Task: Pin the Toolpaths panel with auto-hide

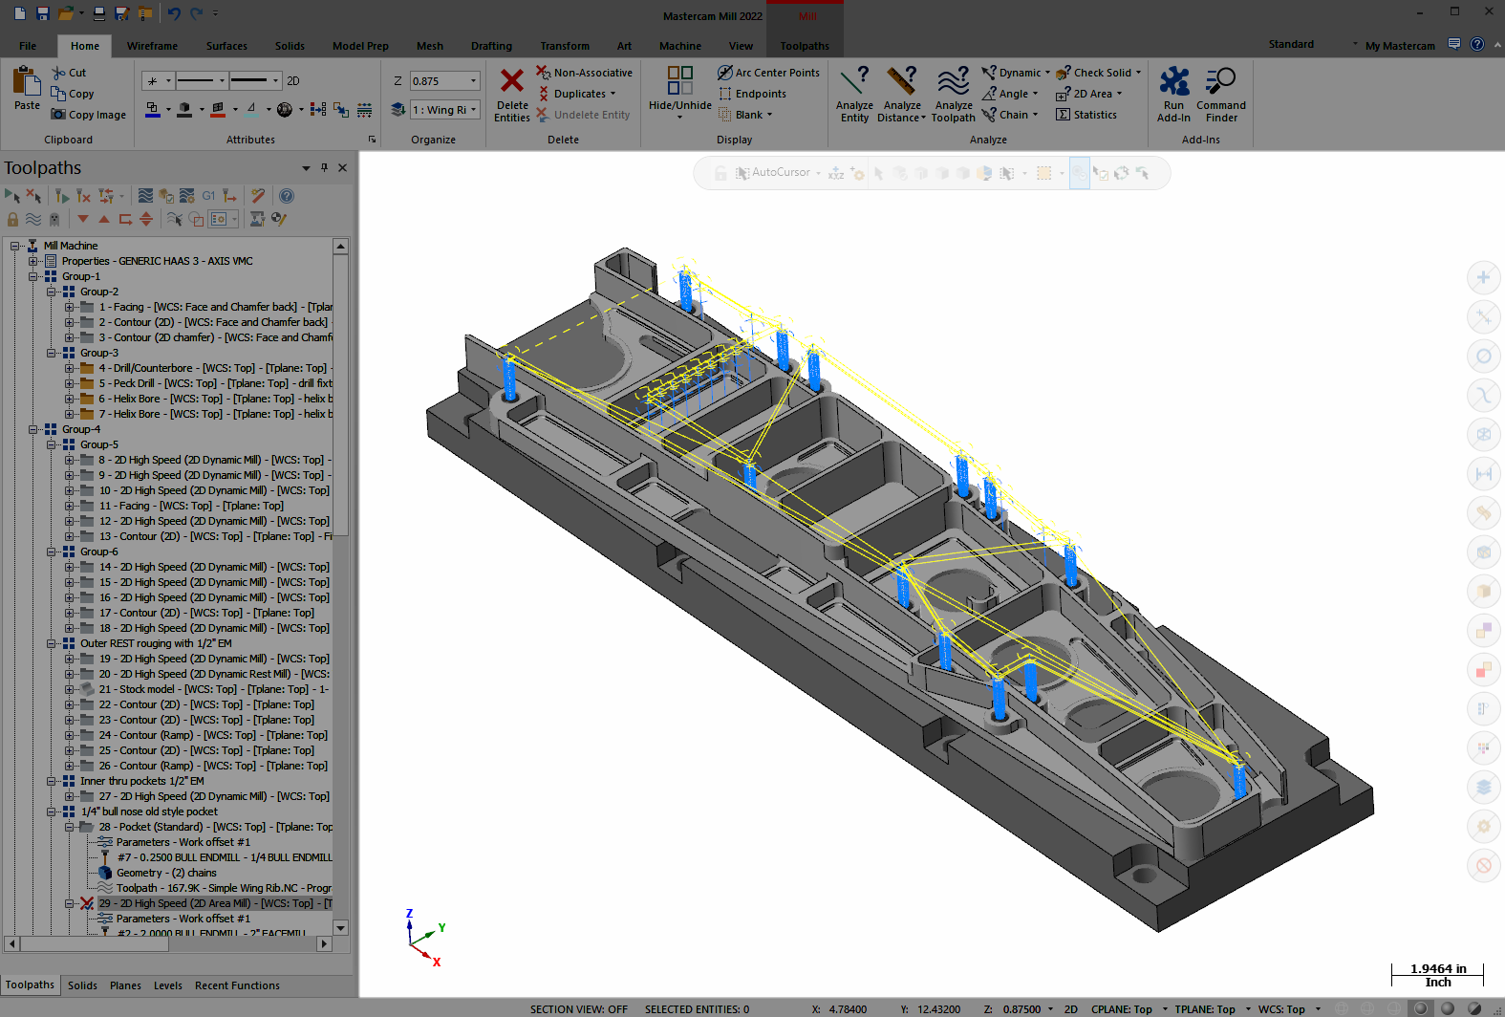Action: tap(325, 167)
